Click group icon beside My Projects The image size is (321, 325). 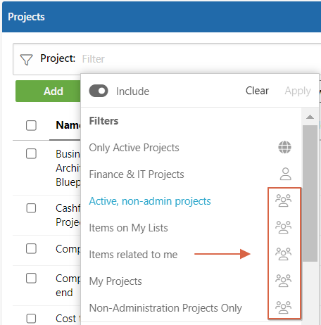coord(284,281)
